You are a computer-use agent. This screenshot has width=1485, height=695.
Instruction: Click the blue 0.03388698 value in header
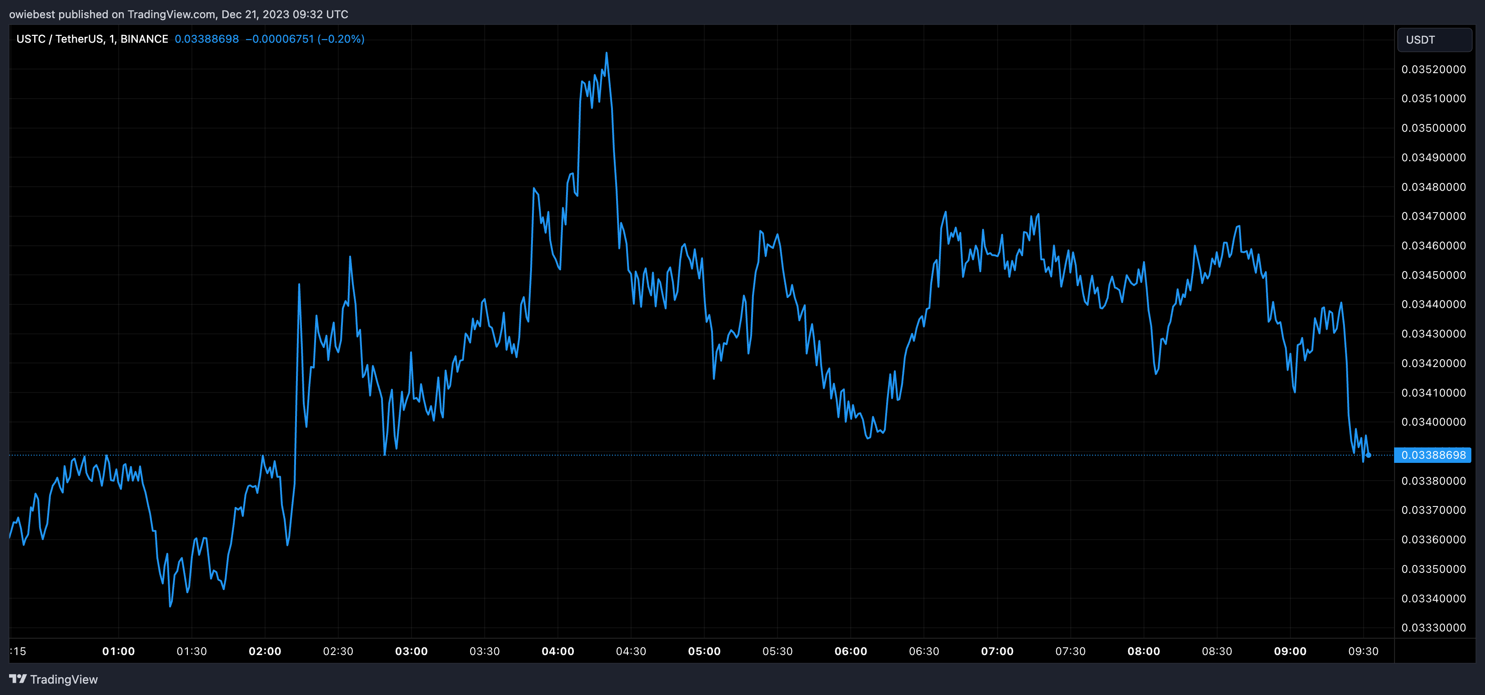[206, 39]
